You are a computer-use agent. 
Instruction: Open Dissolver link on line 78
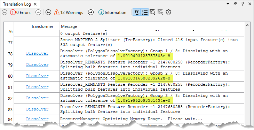point(37,53)
